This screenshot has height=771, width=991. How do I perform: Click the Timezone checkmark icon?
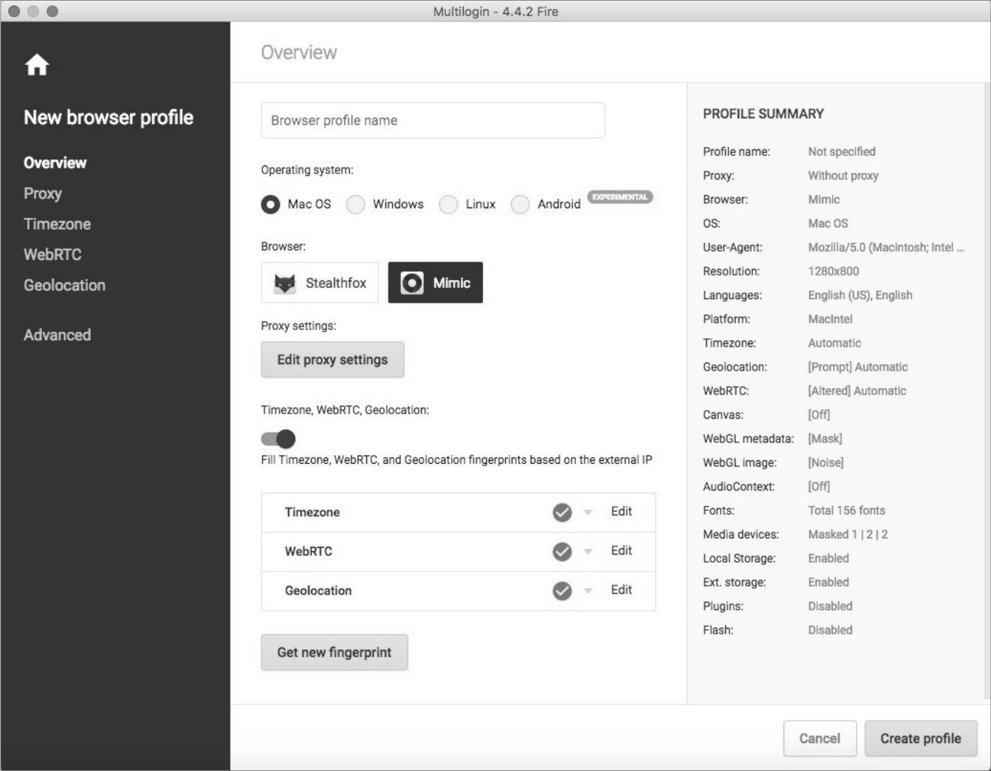[x=562, y=512]
